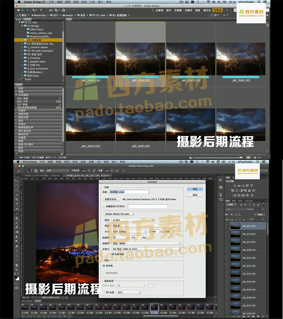283x319 pixels.
Task: Select the Crop tool
Action: [17, 199]
